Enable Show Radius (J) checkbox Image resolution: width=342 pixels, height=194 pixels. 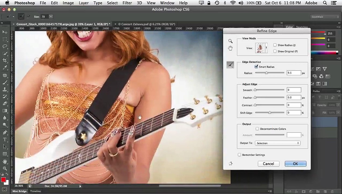275,45
